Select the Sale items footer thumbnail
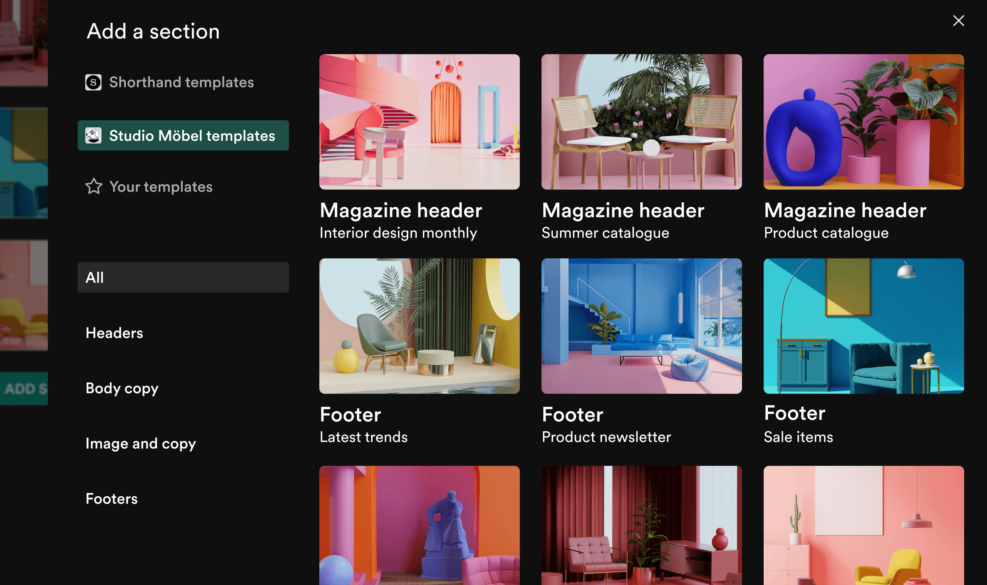This screenshot has height=585, width=987. tap(863, 326)
